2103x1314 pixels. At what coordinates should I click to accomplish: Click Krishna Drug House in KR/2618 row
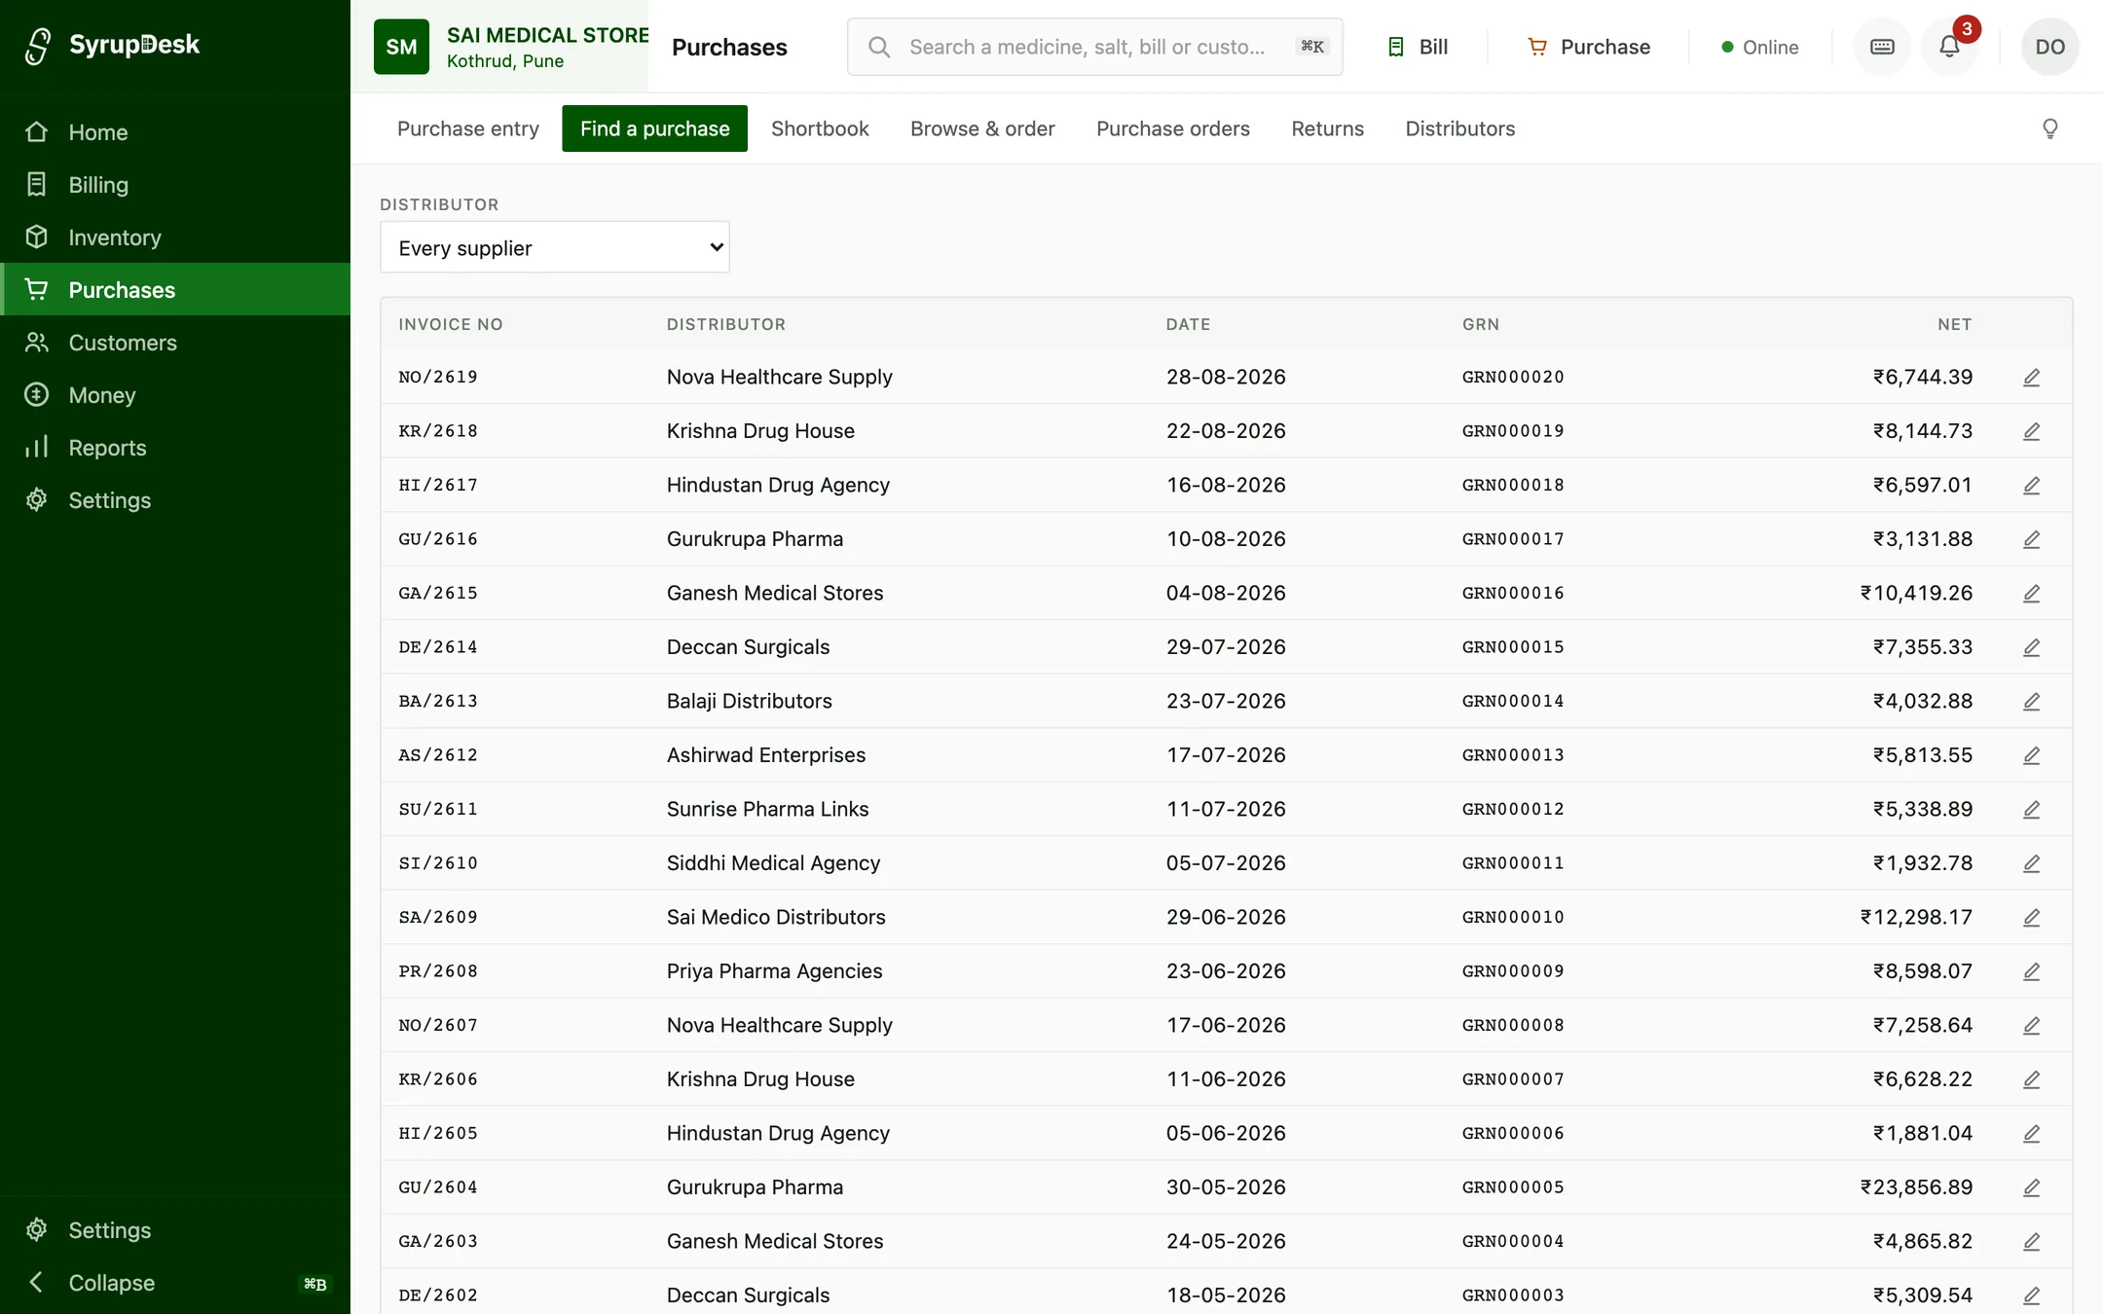click(760, 431)
